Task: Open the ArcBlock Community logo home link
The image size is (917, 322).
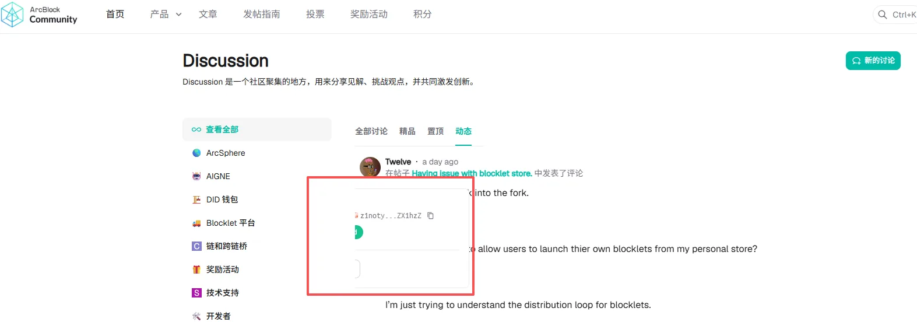Action: coord(39,15)
